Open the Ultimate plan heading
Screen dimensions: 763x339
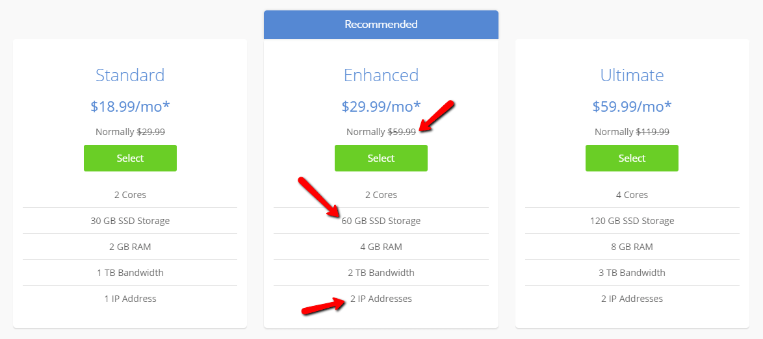coord(632,75)
